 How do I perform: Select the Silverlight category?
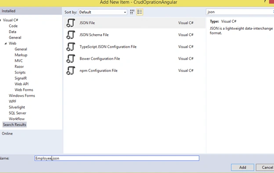17,107
